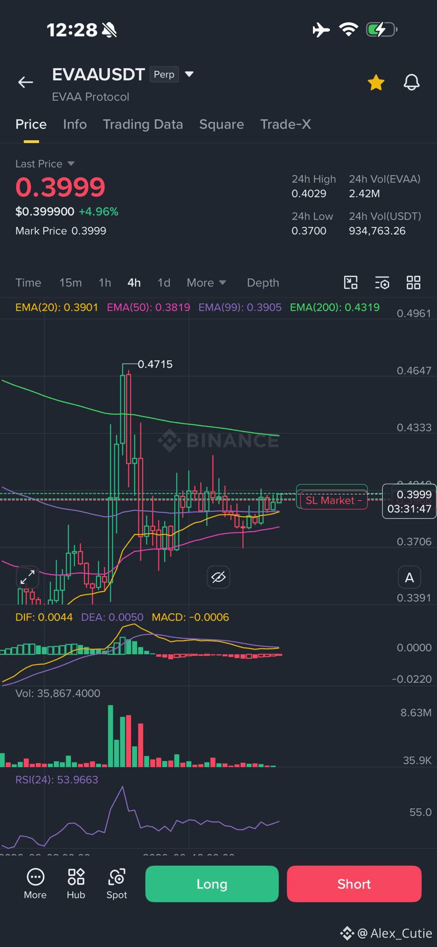Open the chart drawing tools icon
This screenshot has height=947, width=437.
pos(350,283)
